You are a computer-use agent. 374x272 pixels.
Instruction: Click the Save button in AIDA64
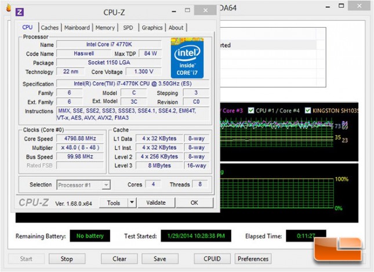[x=160, y=259]
